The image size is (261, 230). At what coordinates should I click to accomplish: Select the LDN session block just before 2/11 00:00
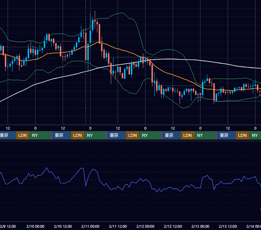pos(78,135)
